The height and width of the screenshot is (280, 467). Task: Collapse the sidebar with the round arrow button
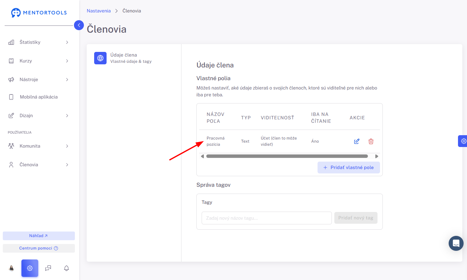click(x=79, y=25)
